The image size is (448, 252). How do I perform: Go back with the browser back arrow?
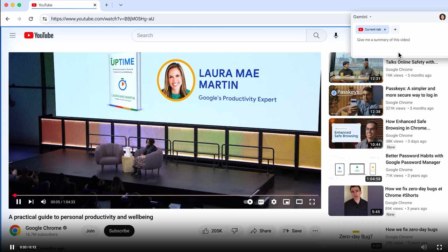[x=7, y=19]
